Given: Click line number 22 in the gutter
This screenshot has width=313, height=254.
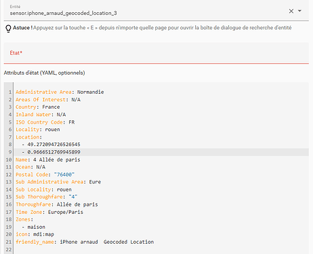Looking at the screenshot, I should point(9,249).
